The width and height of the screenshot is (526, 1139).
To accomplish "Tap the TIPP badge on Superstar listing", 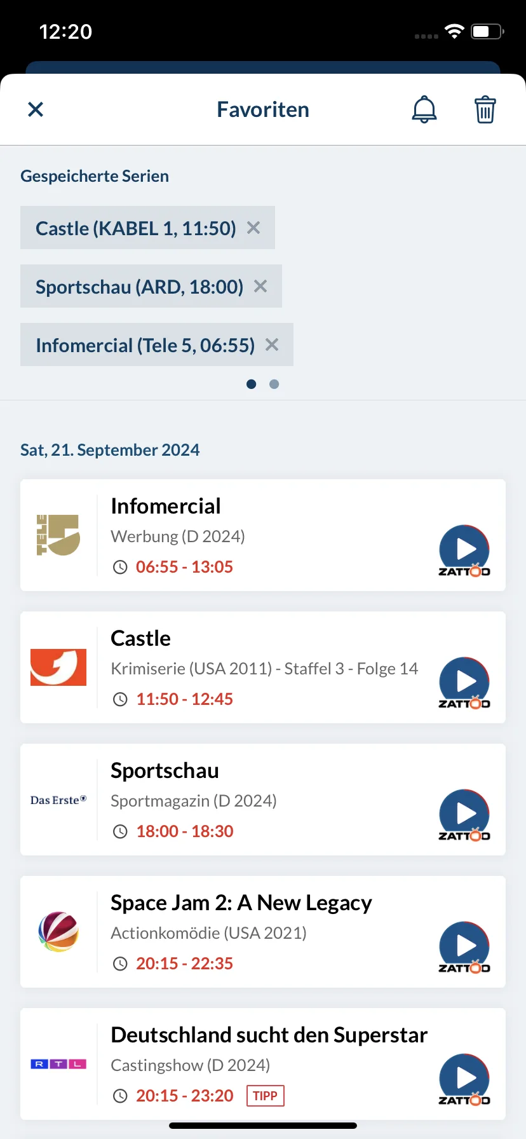I will pyautogui.click(x=265, y=1096).
